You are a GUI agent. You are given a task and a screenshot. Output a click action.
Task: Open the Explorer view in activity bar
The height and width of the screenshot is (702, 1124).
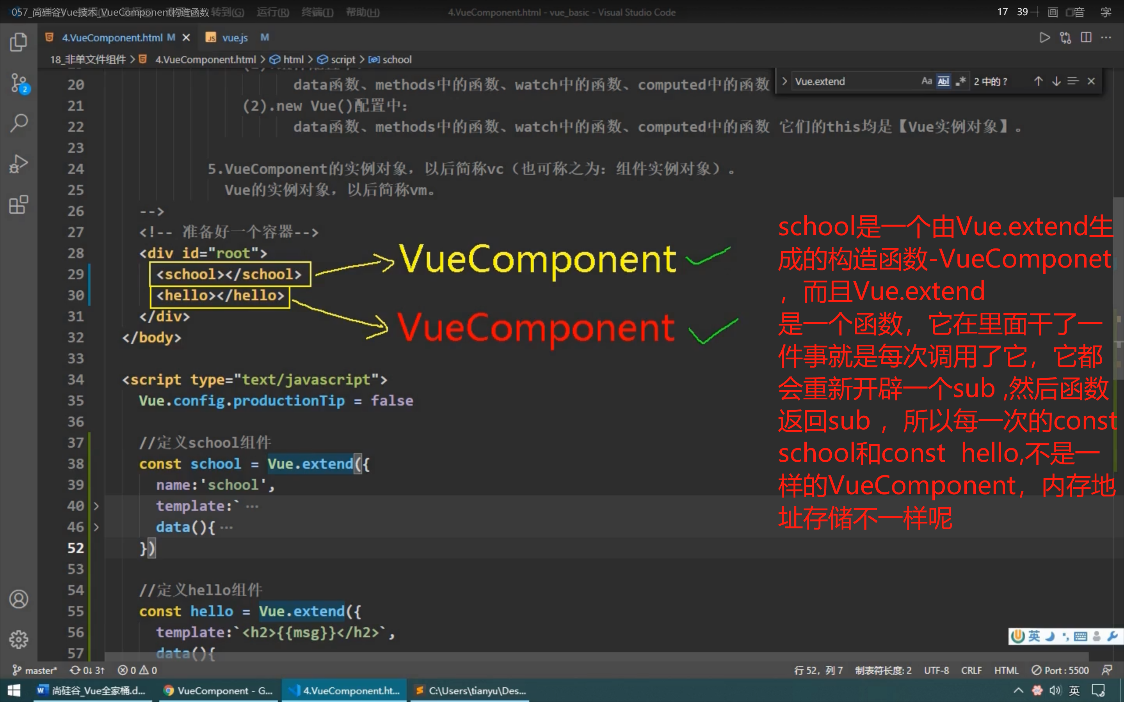coord(19,42)
